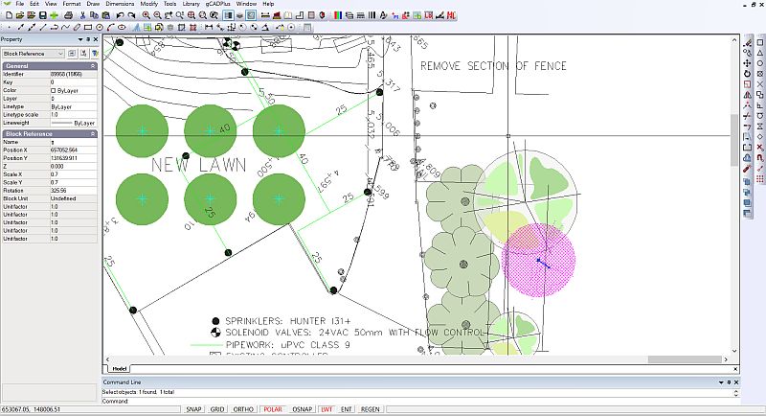
Task: Close the Command Line panel
Action: coord(736,381)
